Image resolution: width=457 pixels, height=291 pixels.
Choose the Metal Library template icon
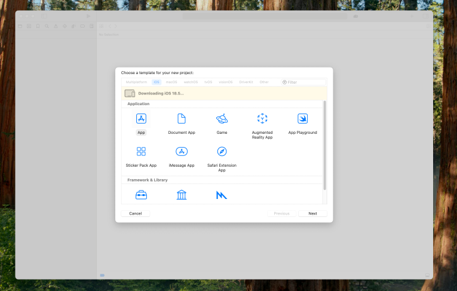222,195
